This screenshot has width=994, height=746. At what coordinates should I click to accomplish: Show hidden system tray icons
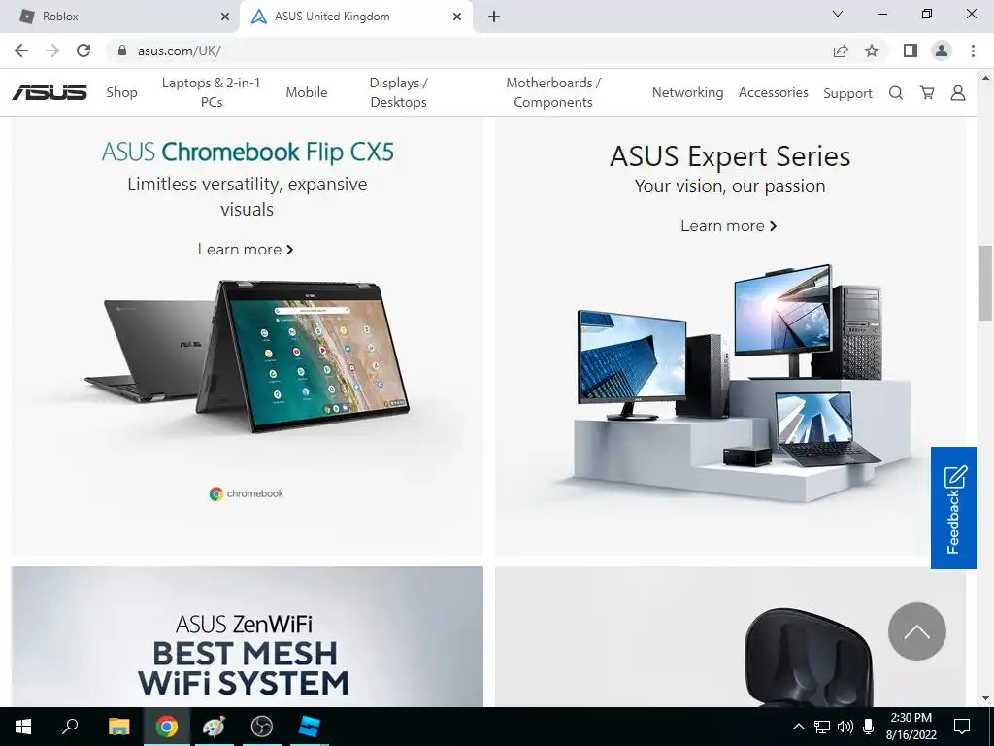(799, 727)
